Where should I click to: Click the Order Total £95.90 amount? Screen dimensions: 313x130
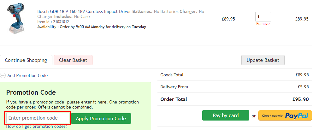pos(300,99)
